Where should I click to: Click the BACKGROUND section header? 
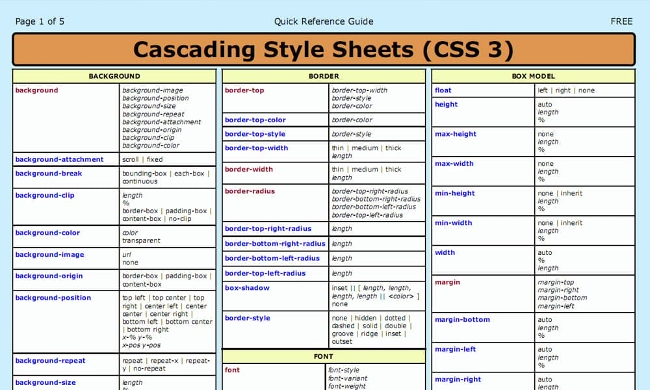tap(114, 75)
